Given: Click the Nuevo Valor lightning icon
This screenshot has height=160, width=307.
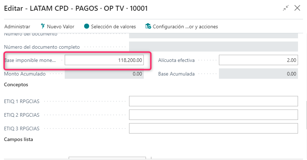Looking at the screenshot, I should (x=43, y=26).
